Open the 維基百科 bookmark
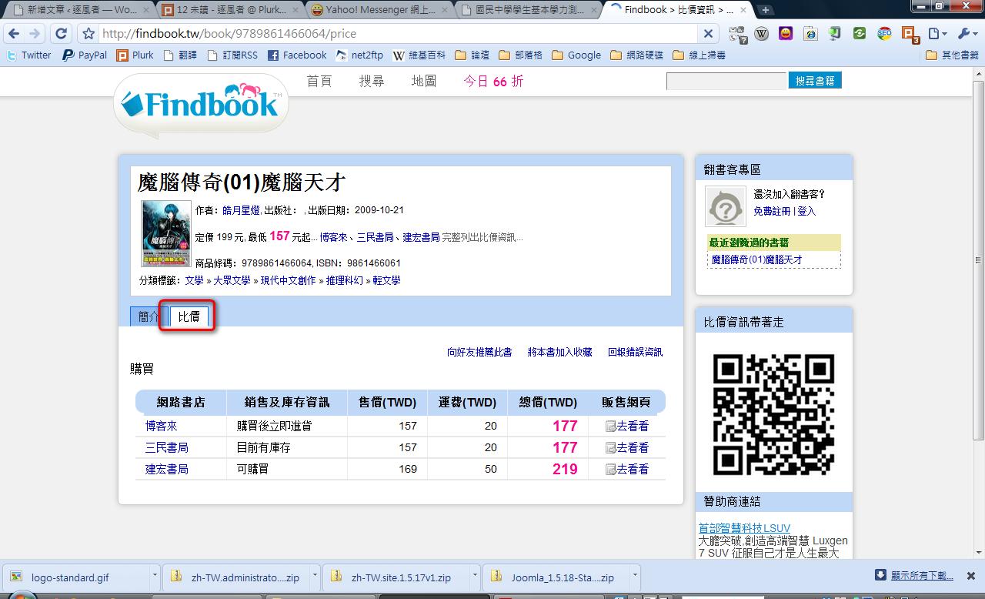This screenshot has width=985, height=599. 419,55
